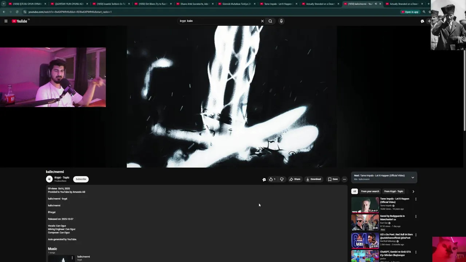Select the From Krypt - Topic chip

pyautogui.click(x=394, y=191)
